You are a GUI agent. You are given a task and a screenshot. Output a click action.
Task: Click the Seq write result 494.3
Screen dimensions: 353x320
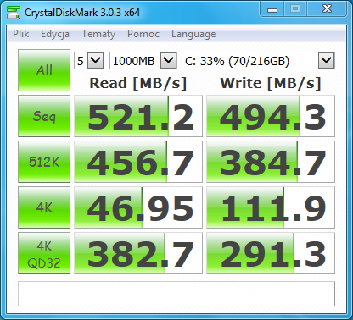coord(271,116)
